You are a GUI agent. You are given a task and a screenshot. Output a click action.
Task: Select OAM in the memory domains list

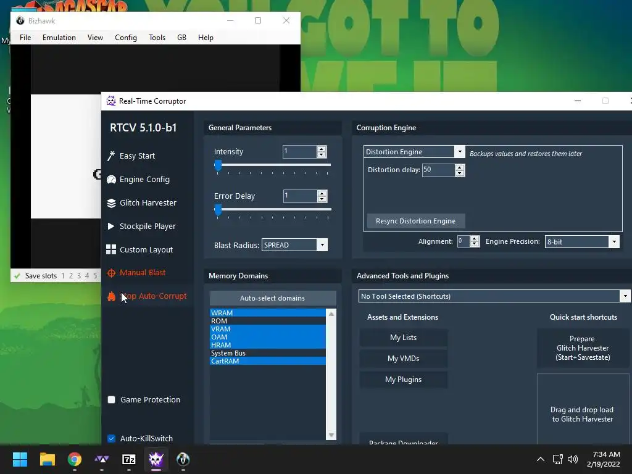click(268, 337)
